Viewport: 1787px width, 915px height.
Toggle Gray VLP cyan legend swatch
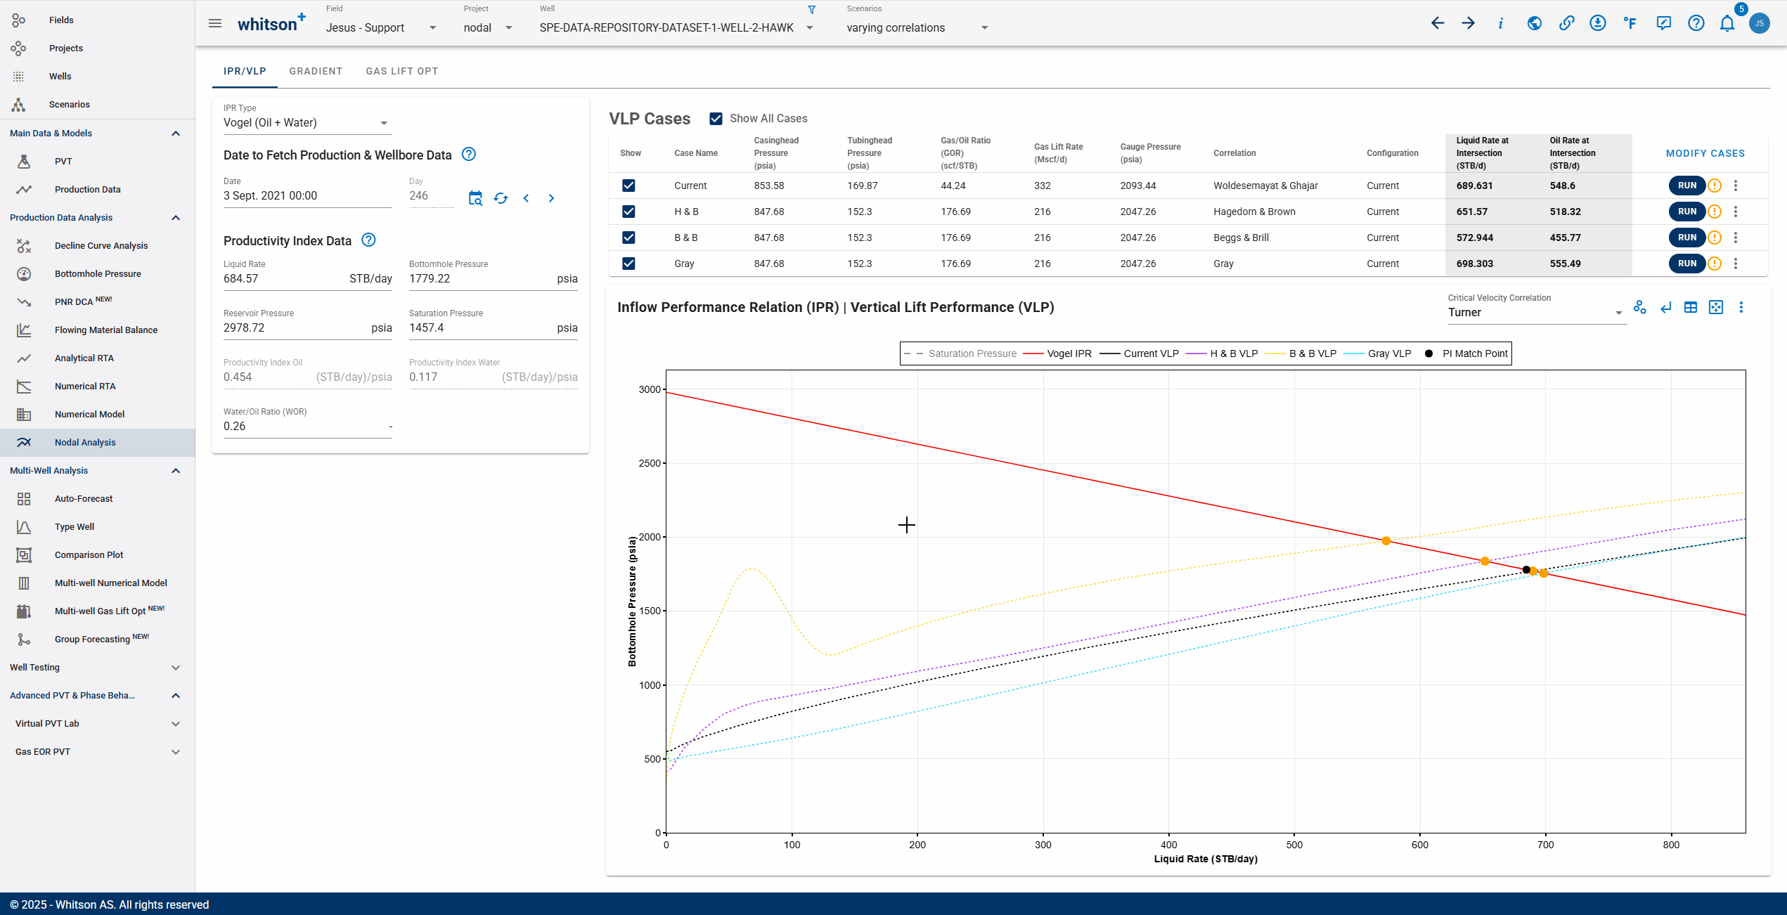click(x=1354, y=353)
